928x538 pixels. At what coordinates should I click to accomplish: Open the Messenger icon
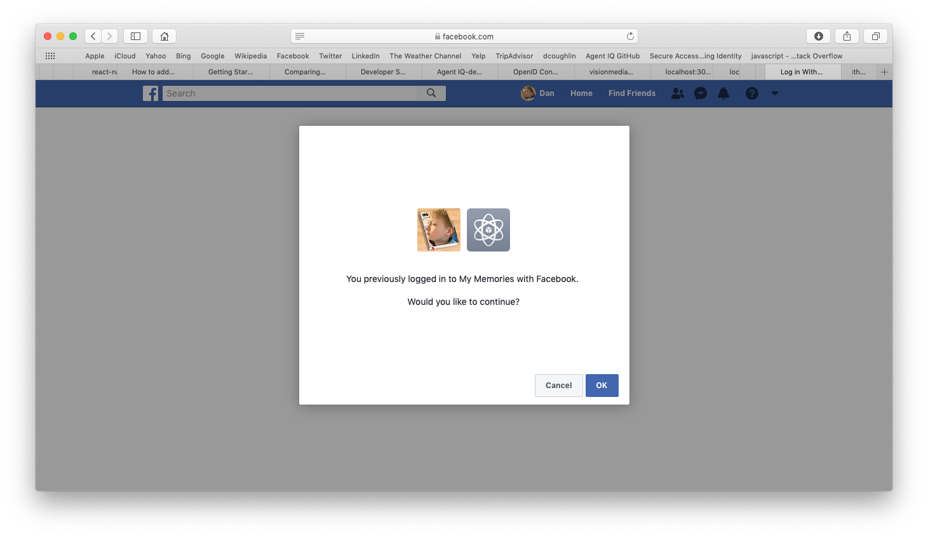click(x=701, y=93)
